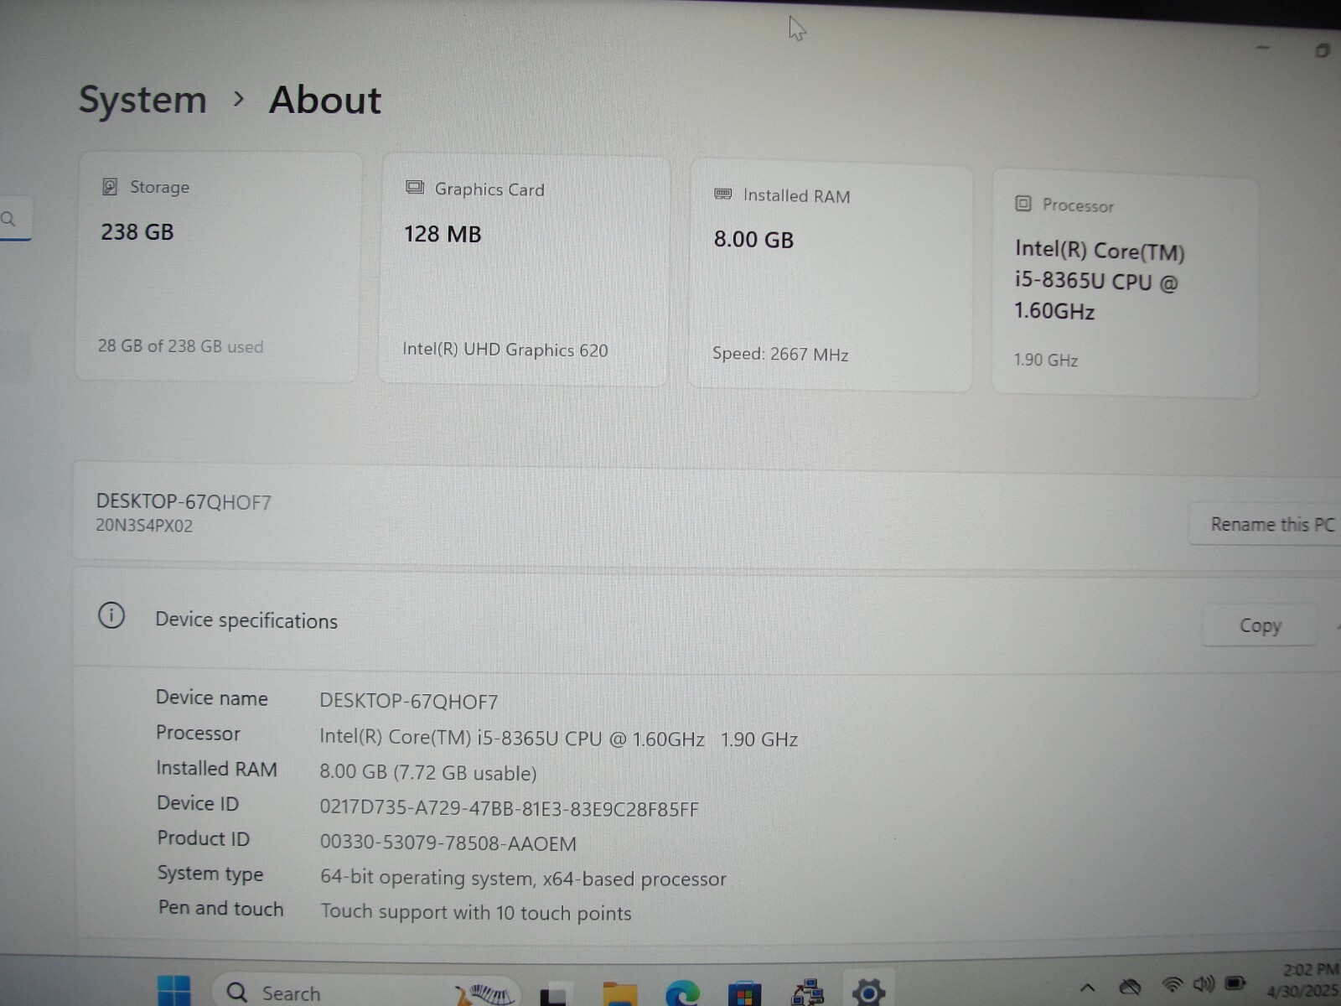The image size is (1341, 1006).
Task: Click the Storage card
Action: tap(218, 267)
